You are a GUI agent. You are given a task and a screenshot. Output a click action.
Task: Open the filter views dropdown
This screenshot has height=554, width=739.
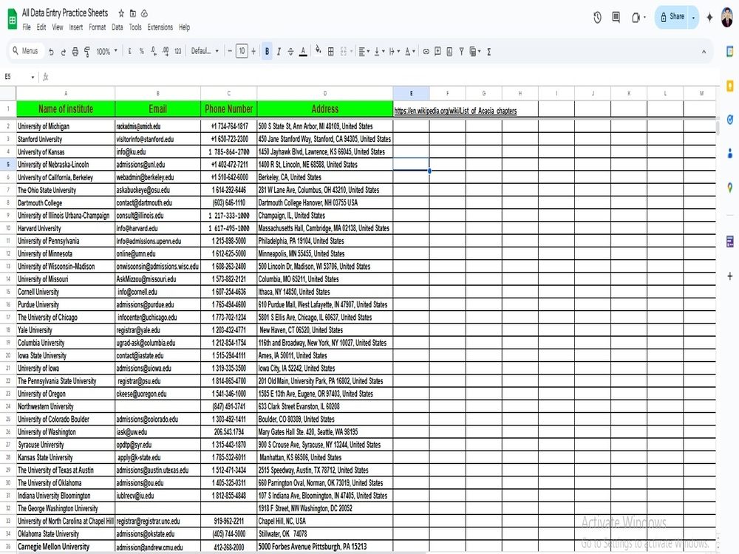point(475,52)
